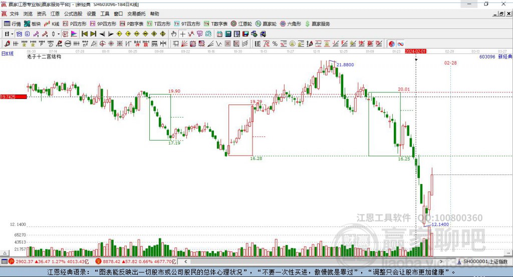Expand the 日 period dropdown
This screenshot has height=277, width=513.
coord(12,34)
